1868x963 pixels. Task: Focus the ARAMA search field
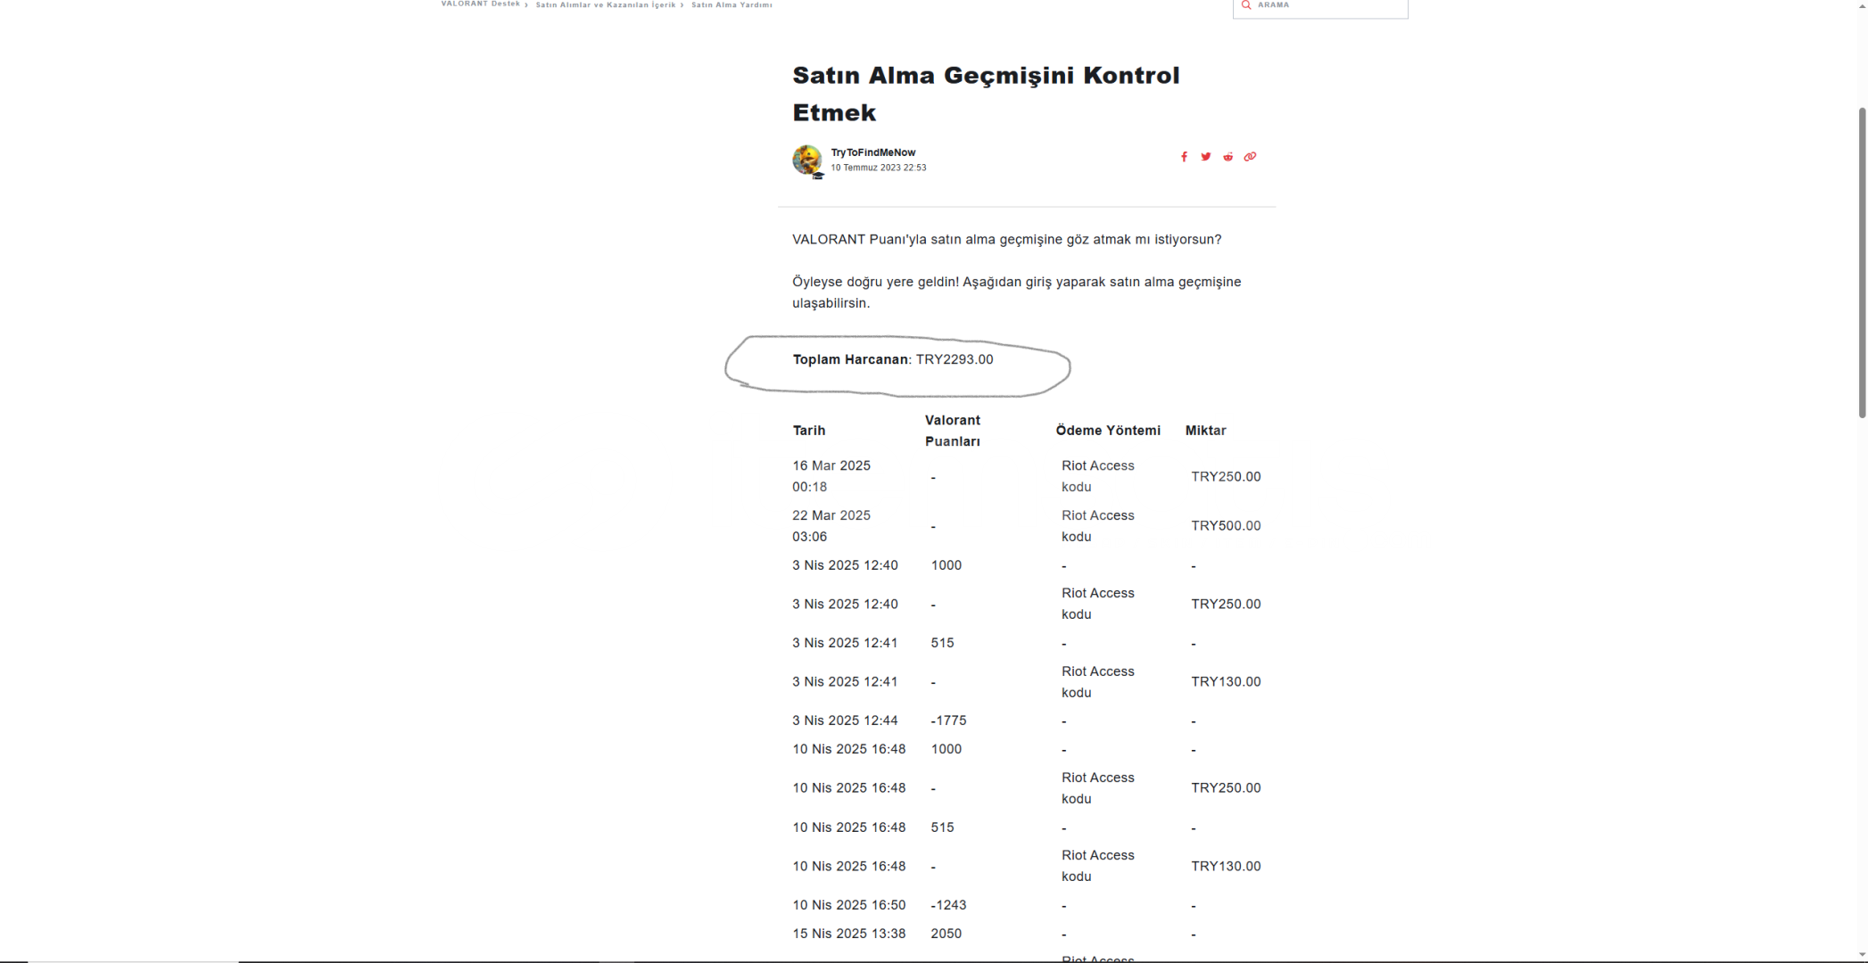pyautogui.click(x=1320, y=7)
